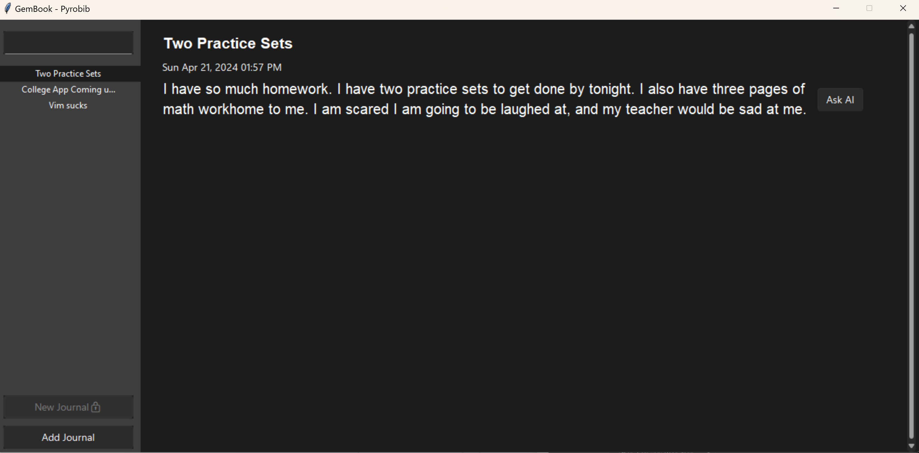
Task: Click the GemBook feather icon in title bar
Action: [x=8, y=9]
